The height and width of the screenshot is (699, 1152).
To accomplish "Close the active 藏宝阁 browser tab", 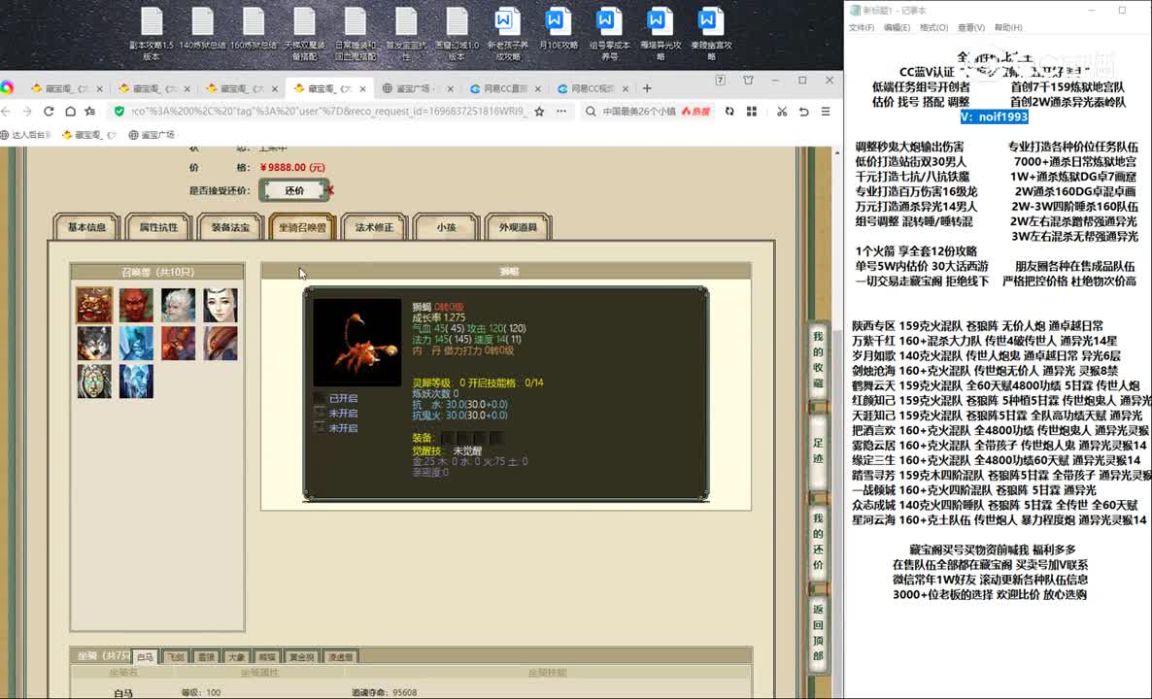I will point(362,89).
